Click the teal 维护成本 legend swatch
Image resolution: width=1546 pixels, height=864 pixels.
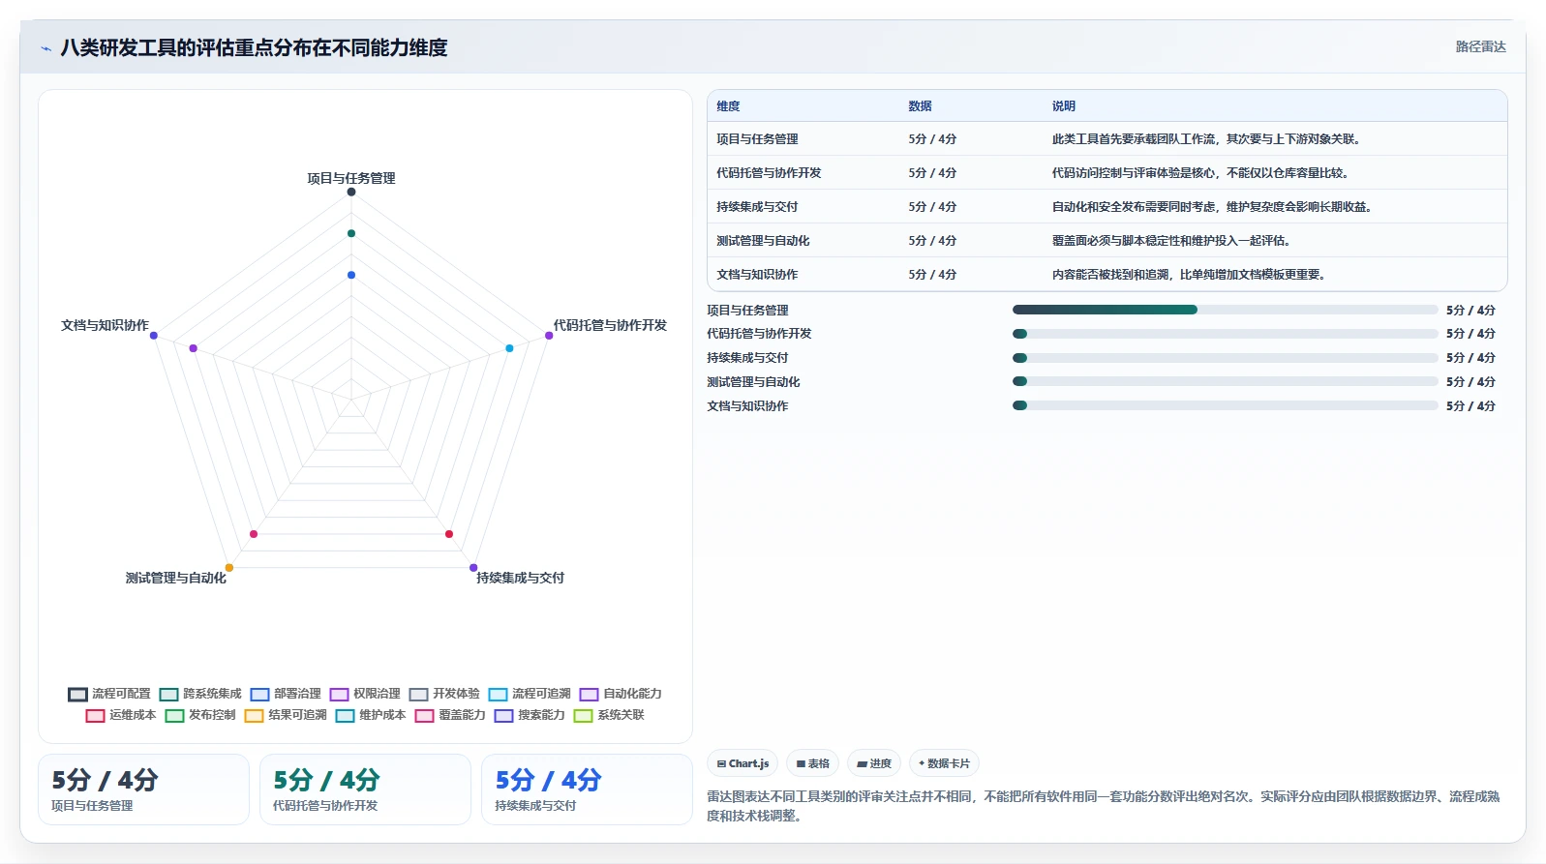pyautogui.click(x=345, y=716)
